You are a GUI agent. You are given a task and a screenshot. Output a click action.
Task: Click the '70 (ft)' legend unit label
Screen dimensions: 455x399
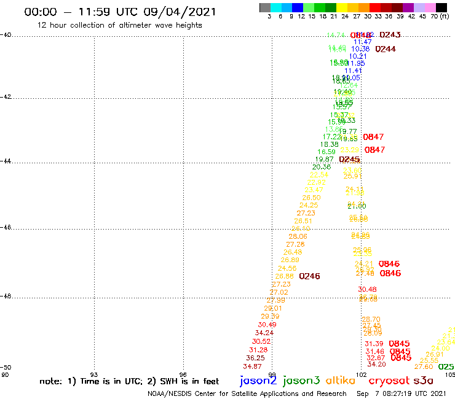[x=440, y=16]
